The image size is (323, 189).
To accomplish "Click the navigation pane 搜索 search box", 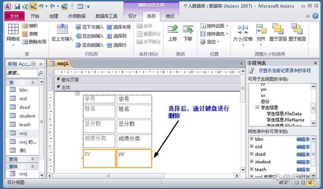I will pos(22,73).
